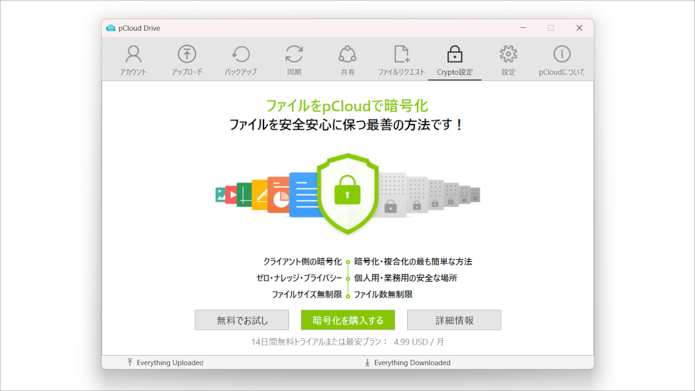Image resolution: width=695 pixels, height=391 pixels.
Task: Click the Everything Downloaded status text
Action: pyautogui.click(x=412, y=363)
